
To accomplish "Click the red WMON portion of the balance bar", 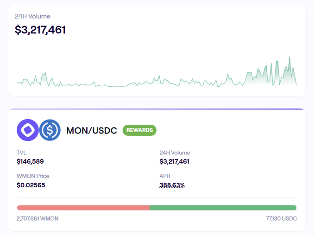I will (x=83, y=208).
